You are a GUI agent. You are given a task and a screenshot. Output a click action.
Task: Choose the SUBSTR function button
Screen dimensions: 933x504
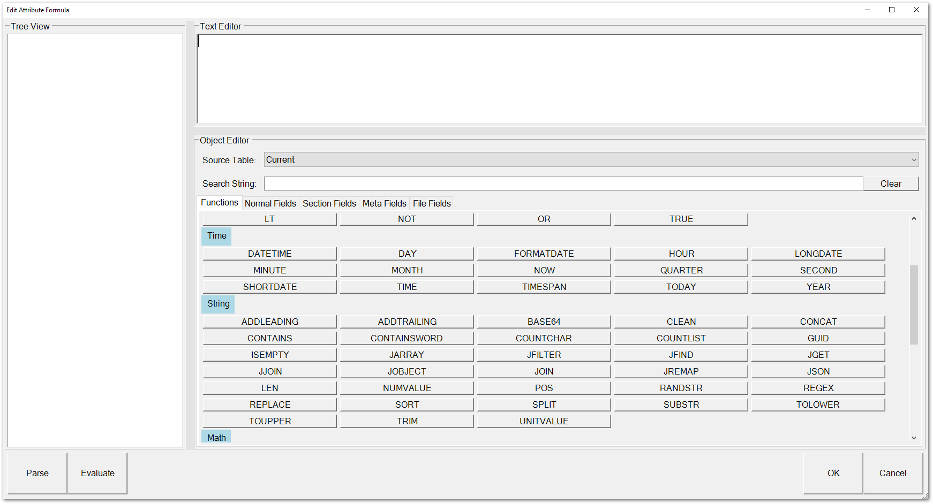(681, 404)
